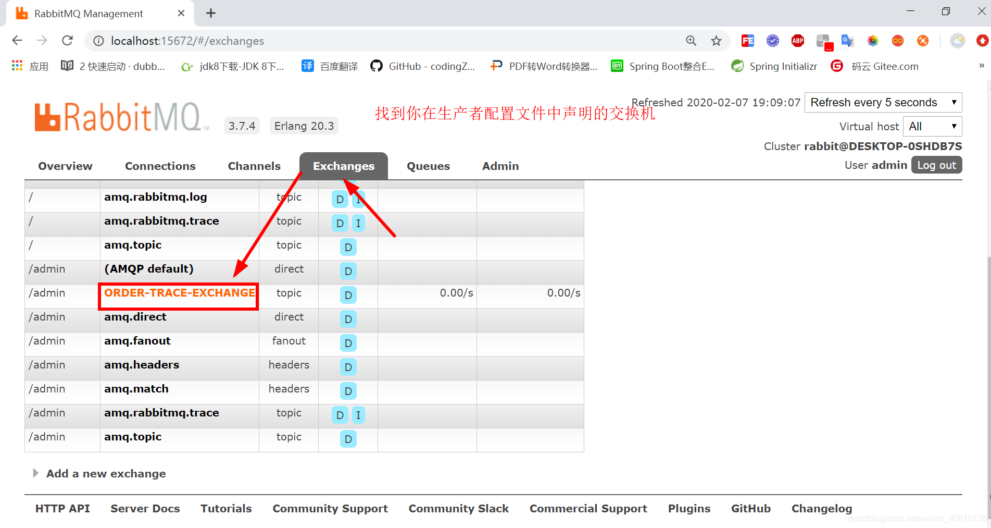The width and height of the screenshot is (991, 528).
Task: Open the Spring Initializr bookmark
Action: pyautogui.click(x=774, y=66)
